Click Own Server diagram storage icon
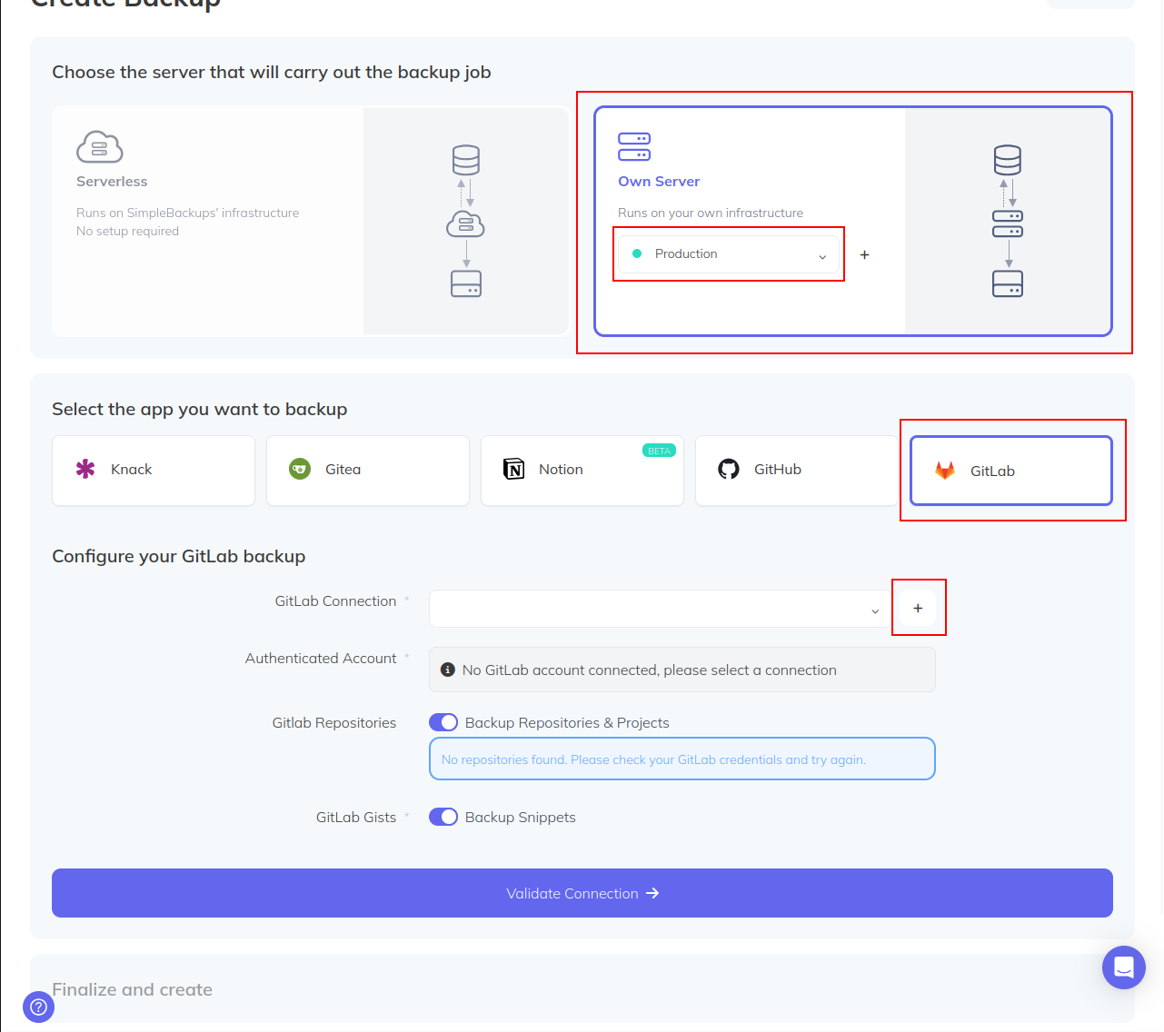The width and height of the screenshot is (1164, 1032). (1008, 283)
